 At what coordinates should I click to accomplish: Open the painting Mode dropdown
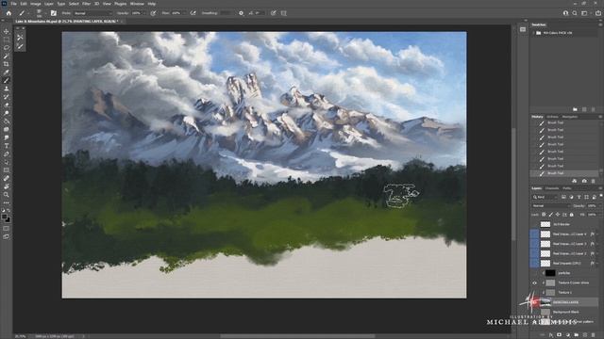point(92,13)
